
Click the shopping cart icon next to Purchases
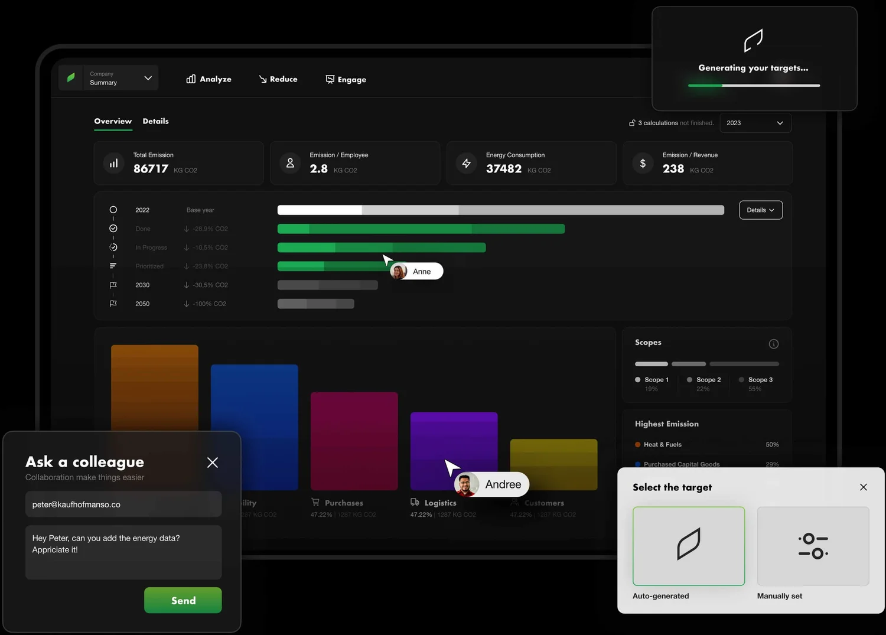pos(315,503)
